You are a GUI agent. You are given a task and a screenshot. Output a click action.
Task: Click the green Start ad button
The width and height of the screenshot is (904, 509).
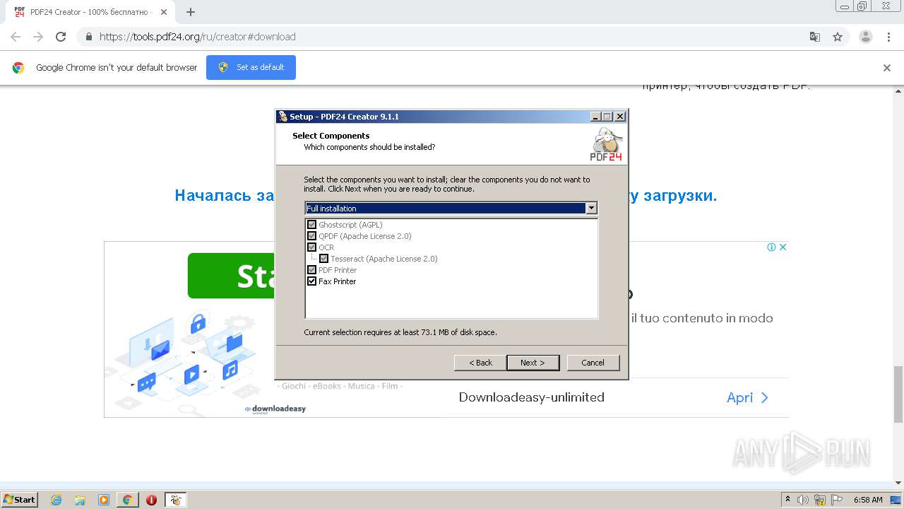pyautogui.click(x=232, y=276)
